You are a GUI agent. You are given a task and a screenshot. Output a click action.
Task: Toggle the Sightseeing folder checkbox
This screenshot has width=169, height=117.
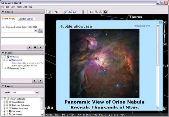coord(7,60)
